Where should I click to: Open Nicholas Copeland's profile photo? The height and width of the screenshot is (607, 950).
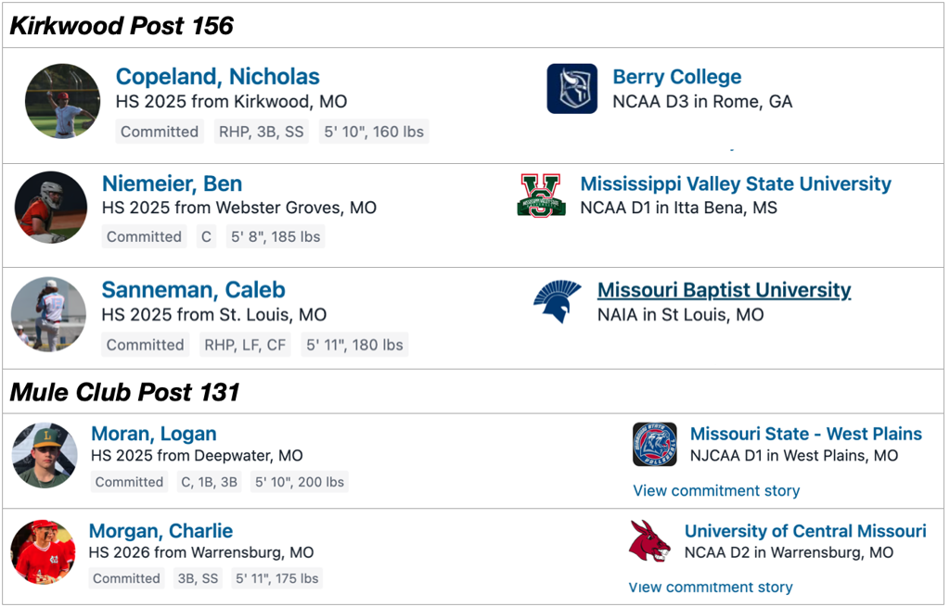click(x=62, y=101)
